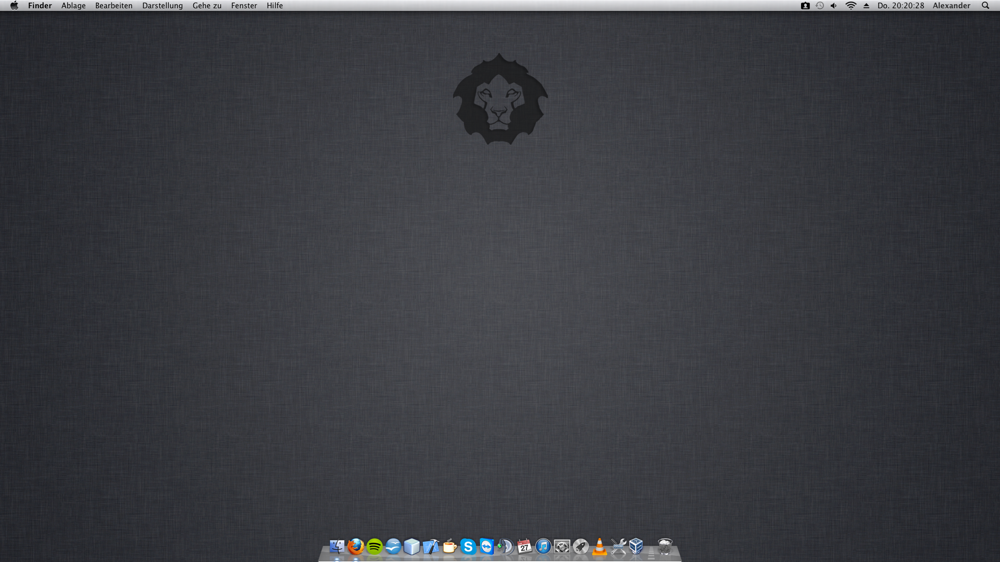This screenshot has height=562, width=1000.
Task: Launch VLC traffic cone icon
Action: (599, 546)
